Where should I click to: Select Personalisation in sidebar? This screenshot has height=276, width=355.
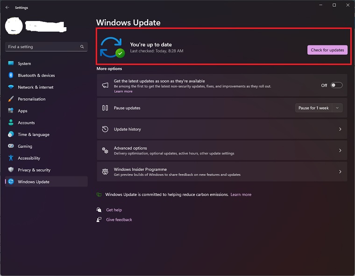pos(46,99)
